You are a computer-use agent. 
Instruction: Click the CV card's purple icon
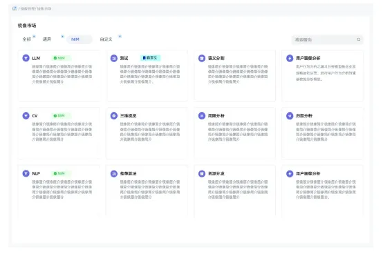click(26, 115)
